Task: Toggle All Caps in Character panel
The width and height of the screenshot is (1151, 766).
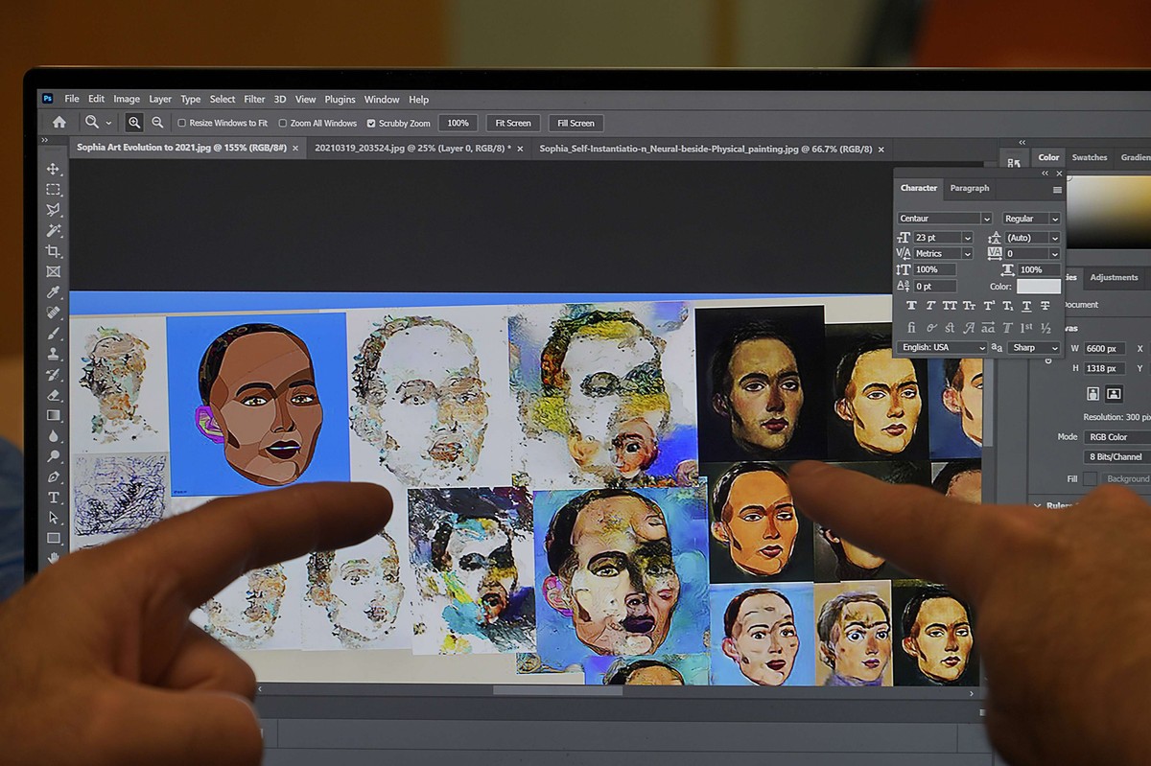Action: [950, 306]
